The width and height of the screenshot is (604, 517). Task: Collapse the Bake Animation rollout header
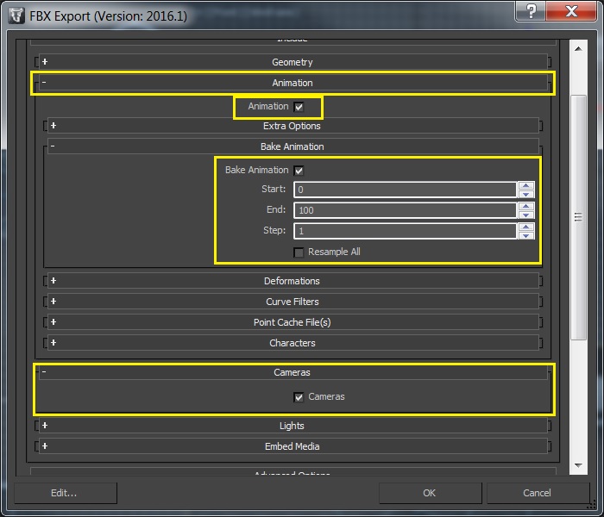[293, 146]
